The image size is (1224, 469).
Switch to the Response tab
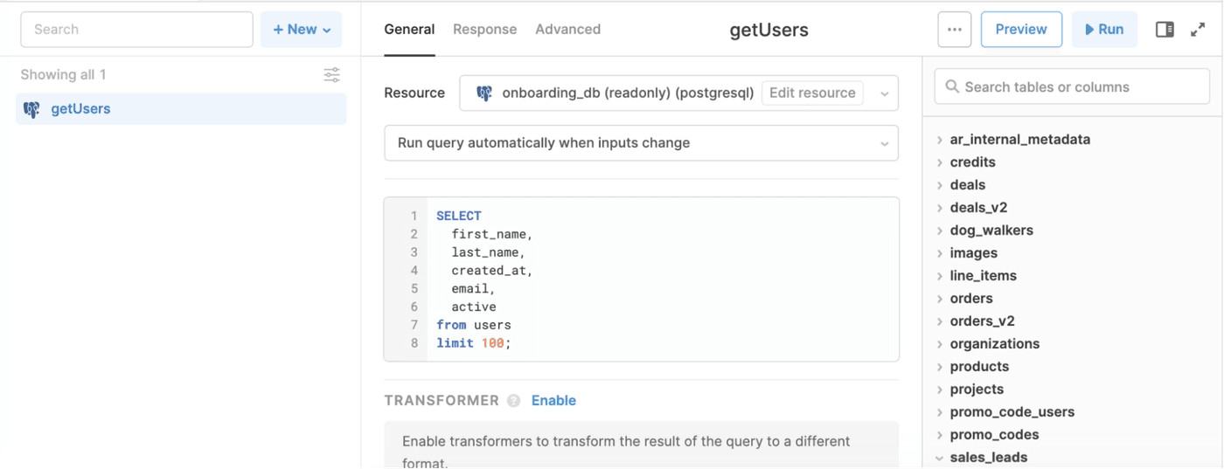(x=484, y=30)
